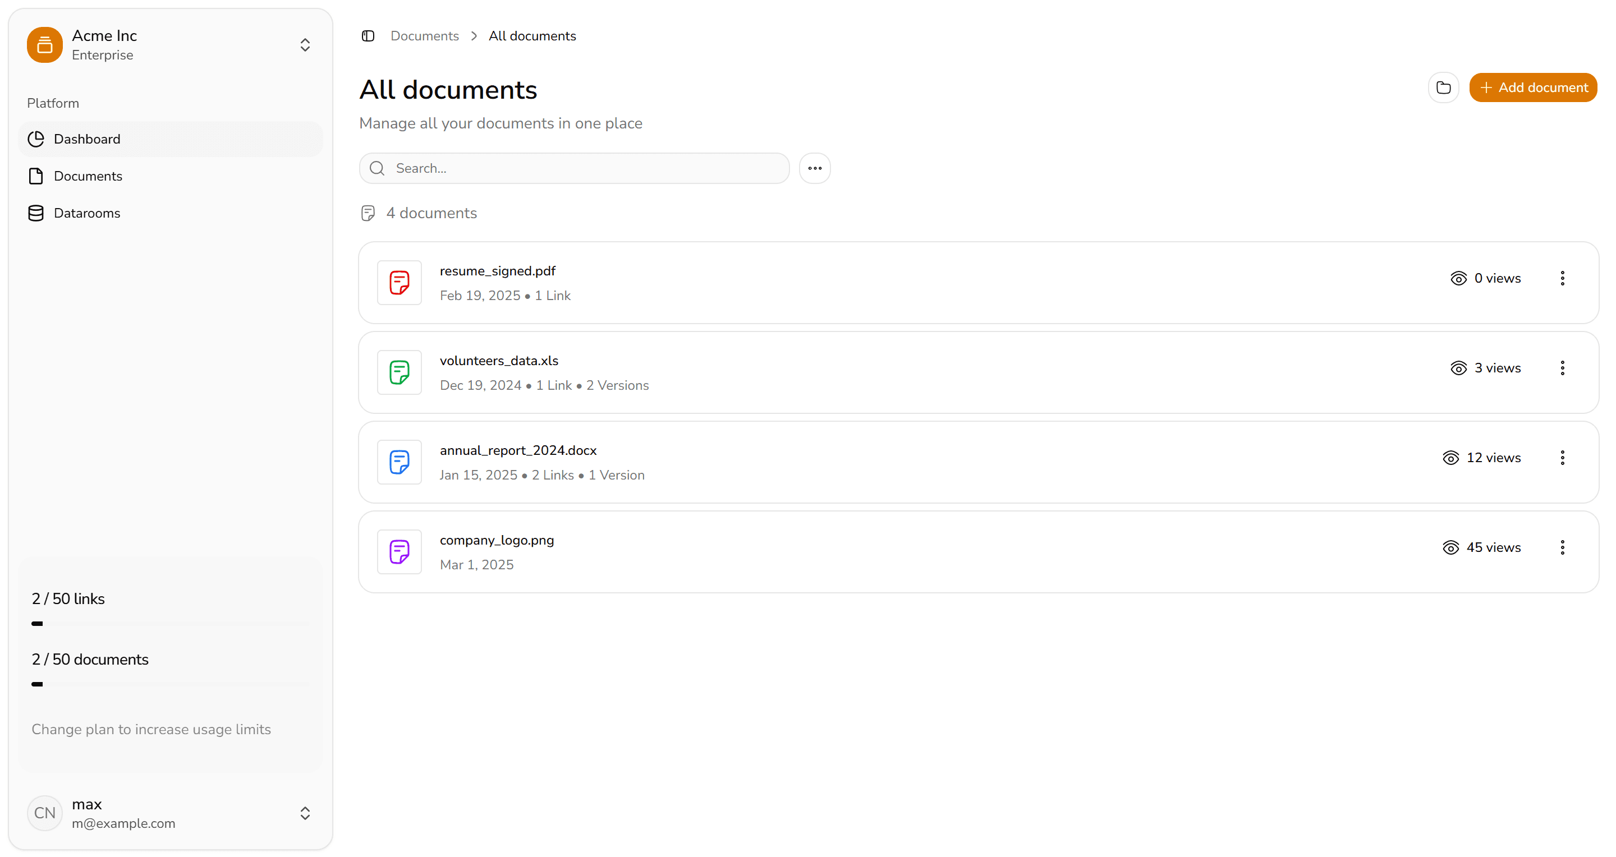
Task: Expand the Acme Inc team switcher chevrons
Action: tap(305, 44)
